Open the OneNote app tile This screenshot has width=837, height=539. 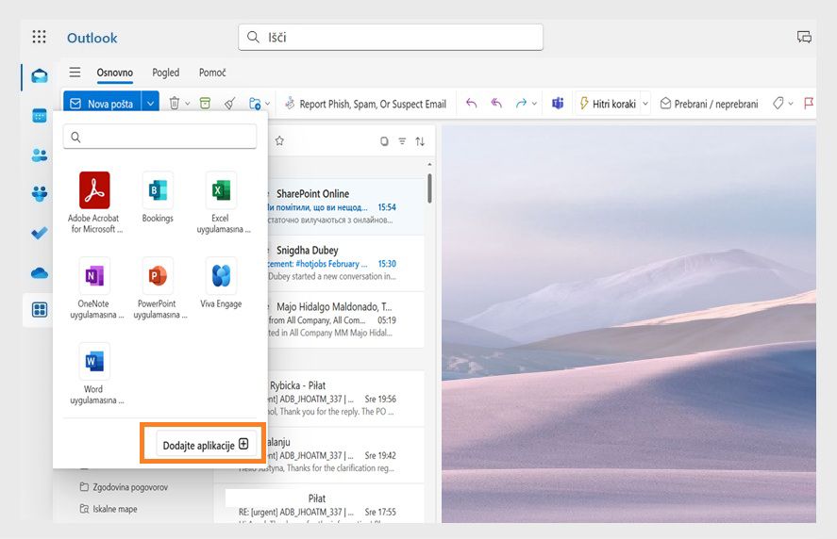(x=94, y=287)
